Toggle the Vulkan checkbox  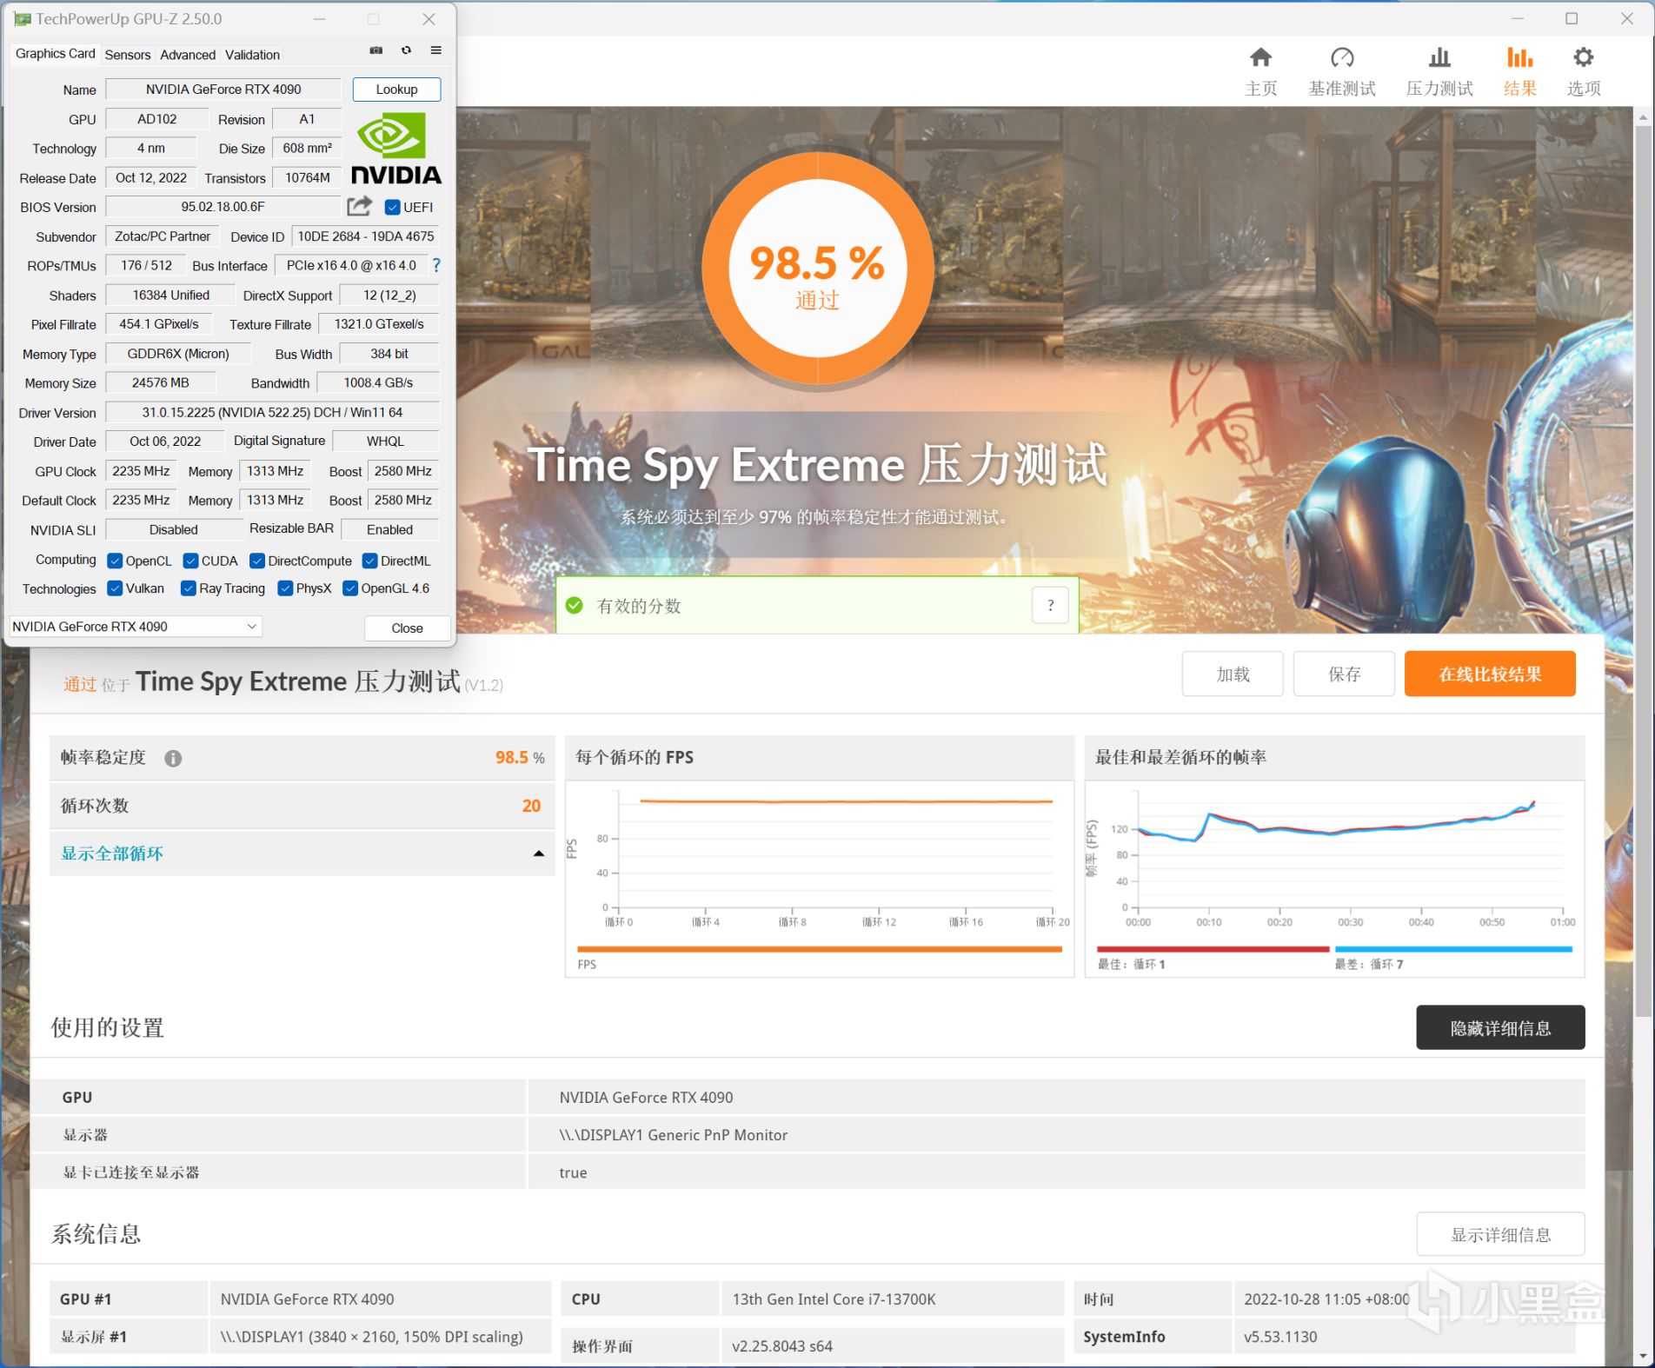click(115, 588)
